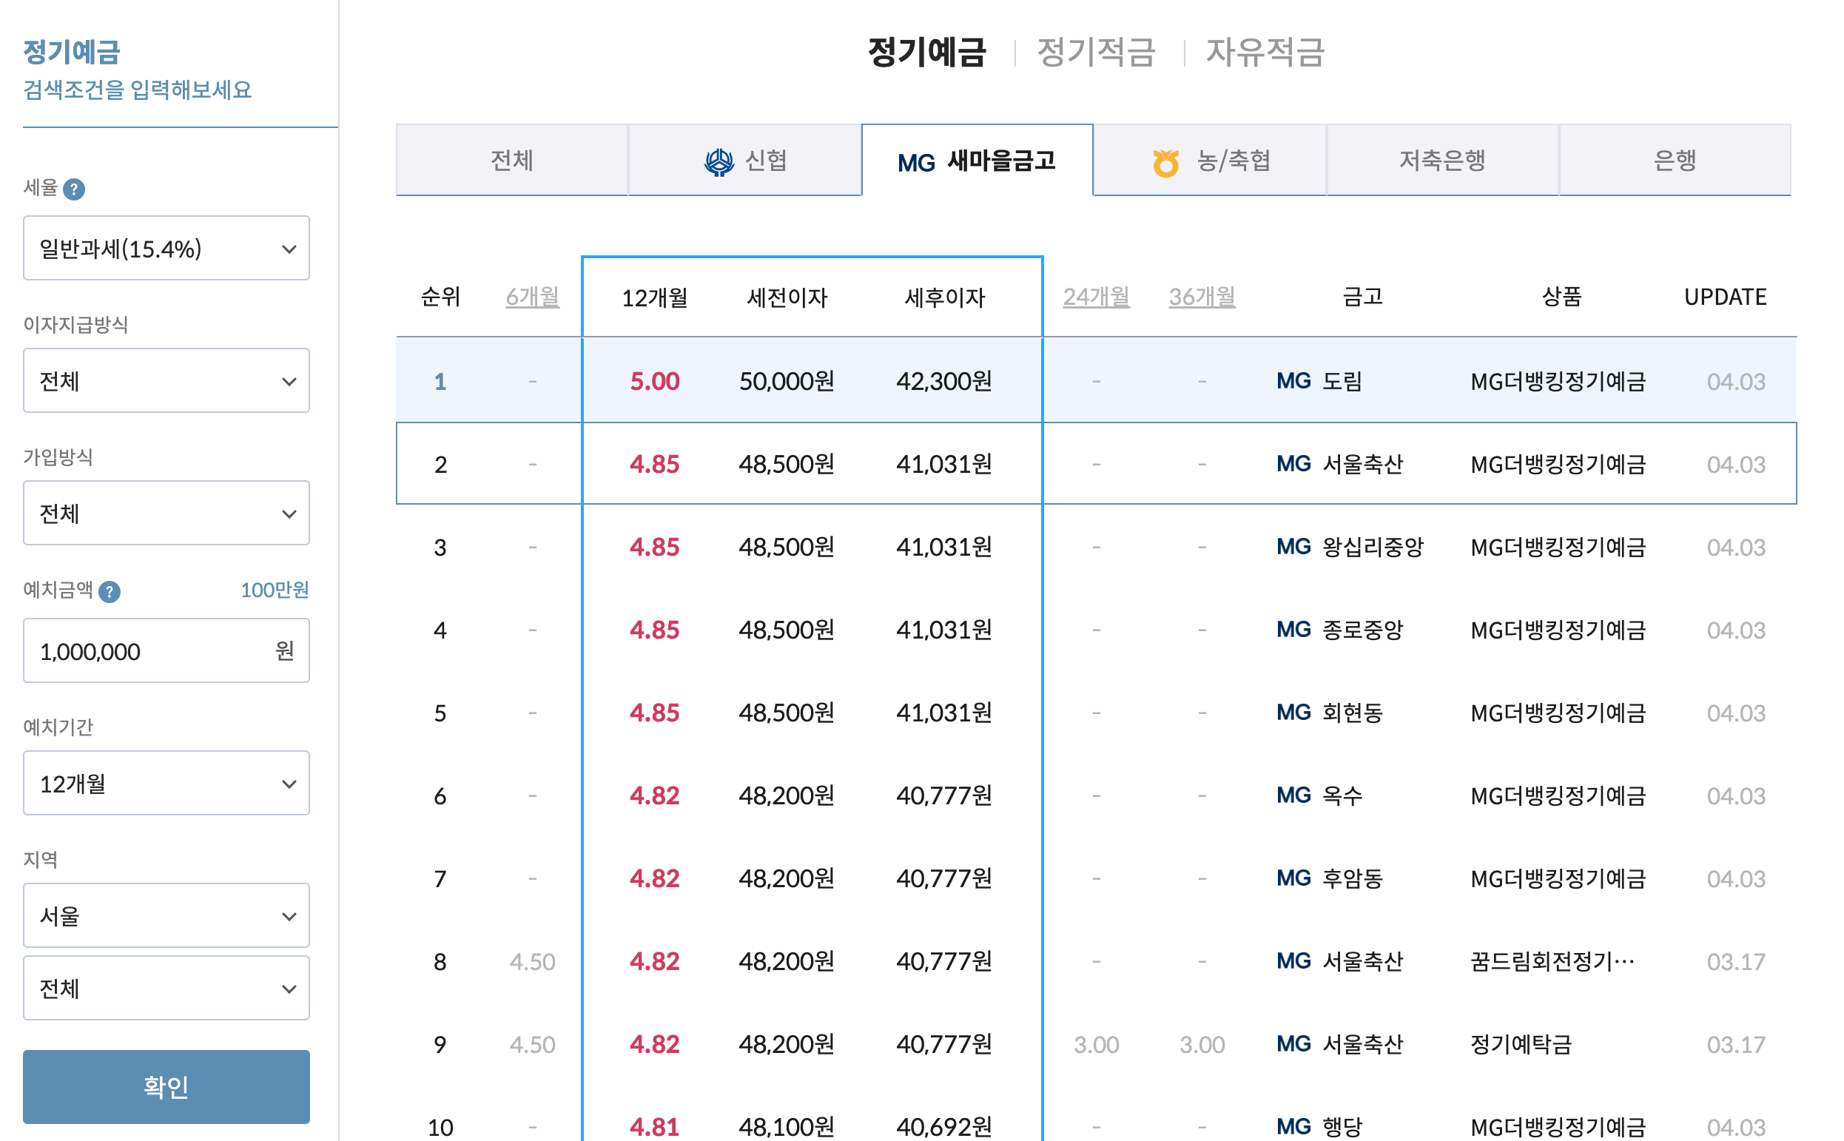Click the 신협 logo icon in tab

tap(719, 161)
